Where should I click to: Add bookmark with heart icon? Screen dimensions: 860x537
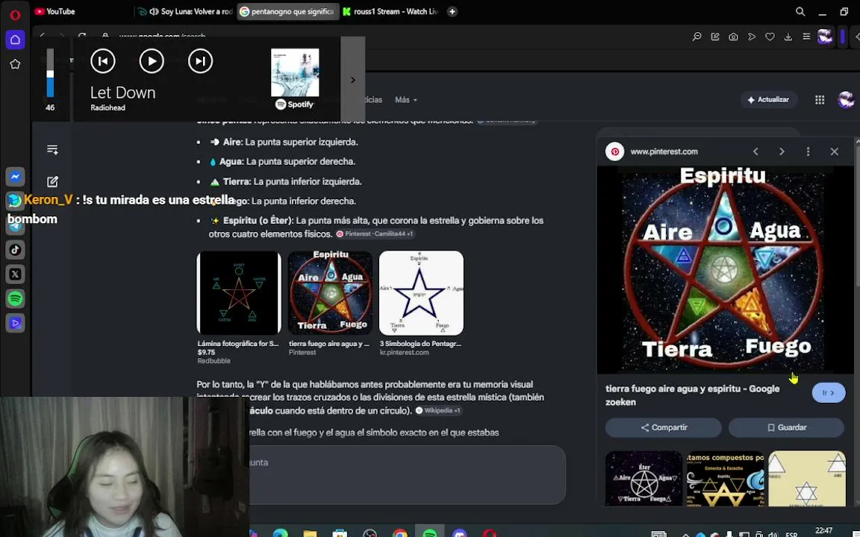[770, 37]
